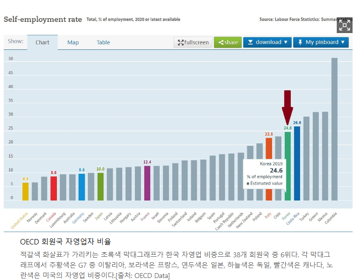Screen dimensions: 358x280
Task: Switch to the Chart tab
Action: click(43, 42)
